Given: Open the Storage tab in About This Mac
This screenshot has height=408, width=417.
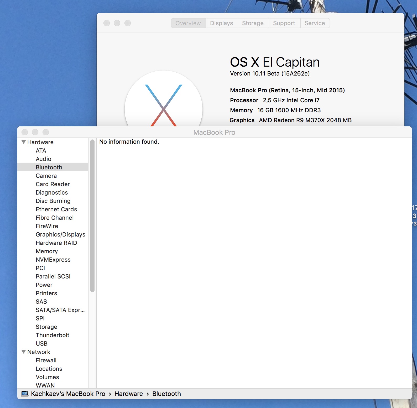Looking at the screenshot, I should (x=253, y=23).
